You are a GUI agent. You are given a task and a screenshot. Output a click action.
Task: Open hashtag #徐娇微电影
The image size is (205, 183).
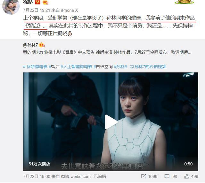tap(35, 67)
